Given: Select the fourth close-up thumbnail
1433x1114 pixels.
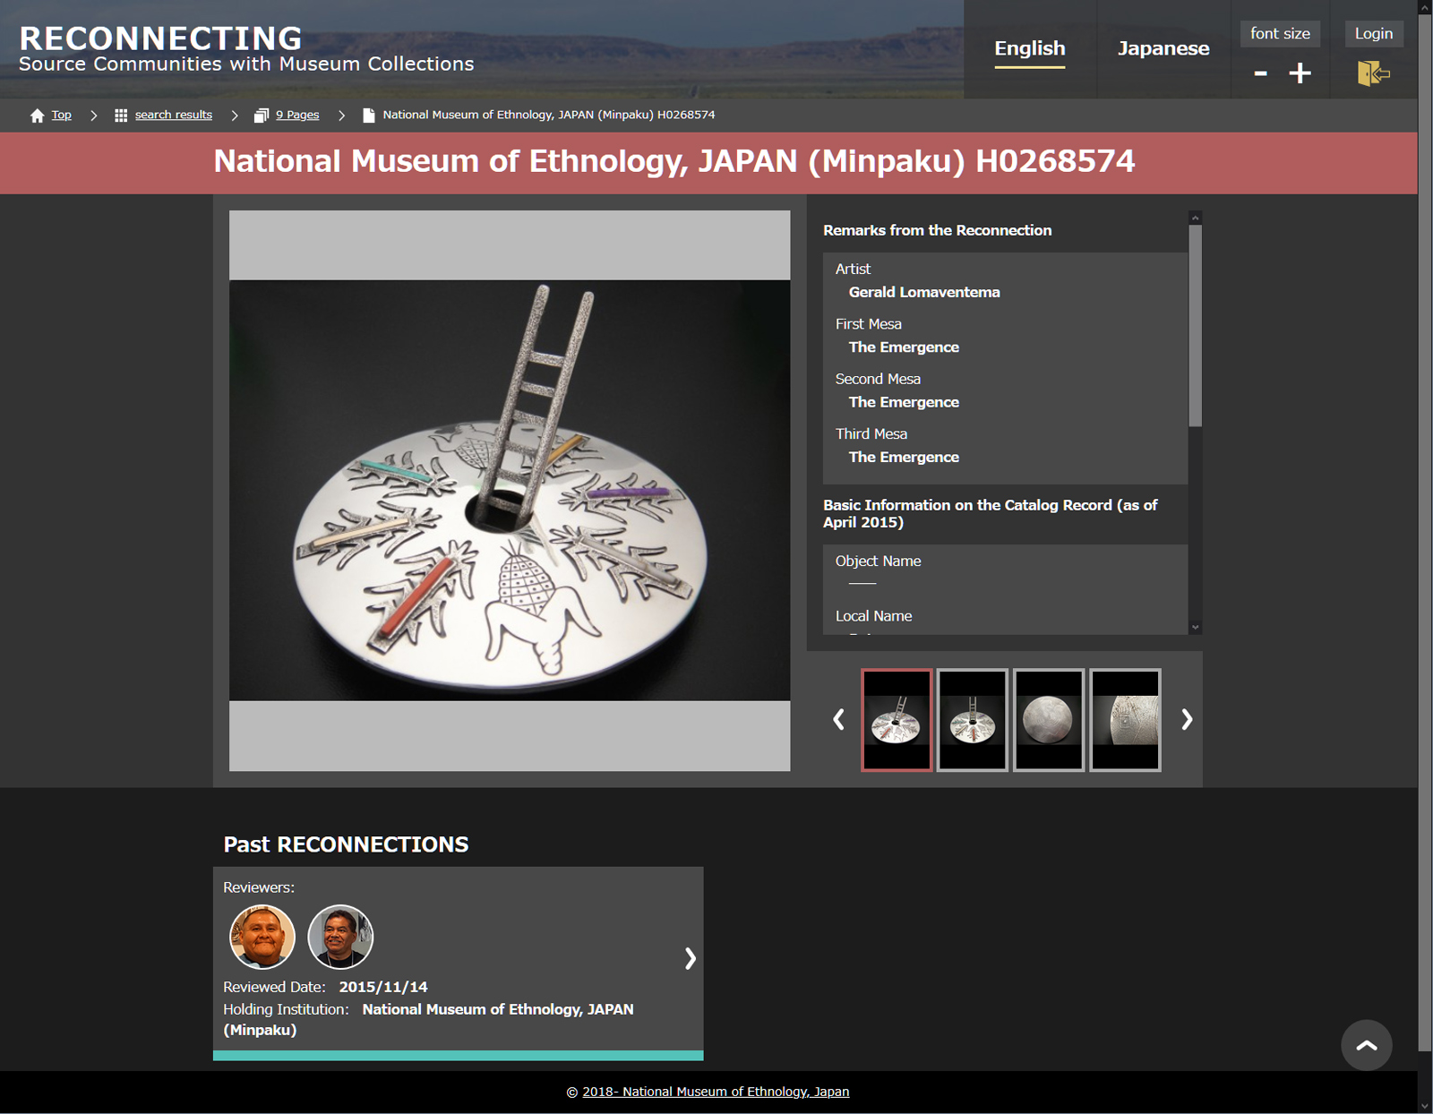Looking at the screenshot, I should (x=1125, y=720).
